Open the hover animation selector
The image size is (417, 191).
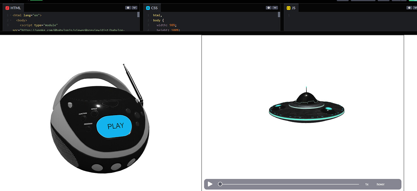[x=380, y=184]
